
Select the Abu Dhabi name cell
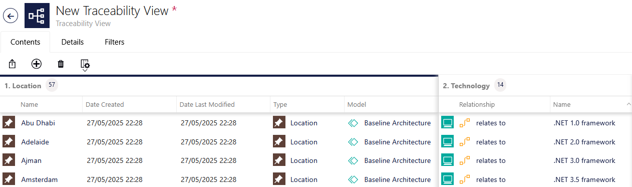pyautogui.click(x=38, y=123)
